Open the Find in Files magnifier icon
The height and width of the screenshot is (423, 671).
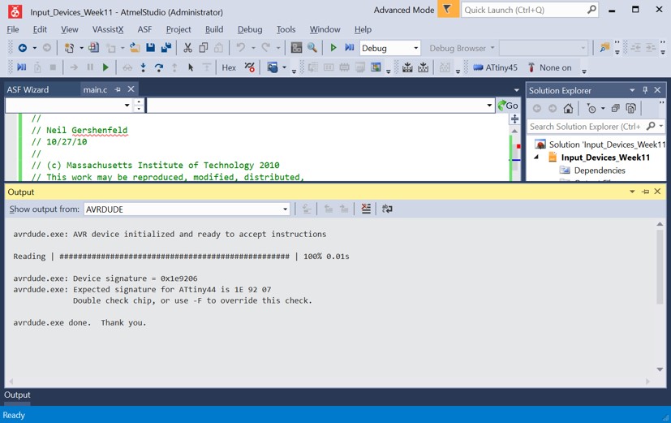[x=312, y=48]
